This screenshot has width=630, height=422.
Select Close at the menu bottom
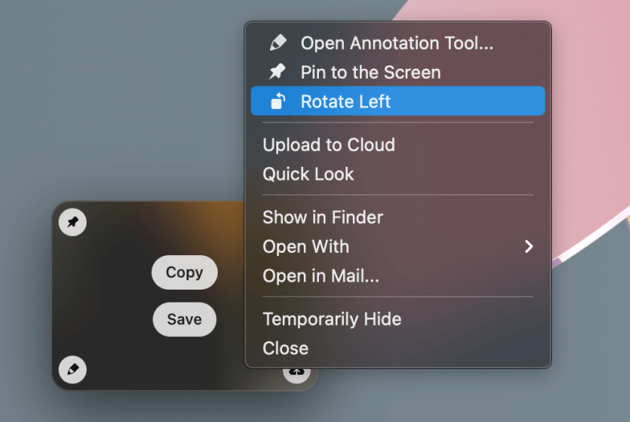click(x=285, y=348)
